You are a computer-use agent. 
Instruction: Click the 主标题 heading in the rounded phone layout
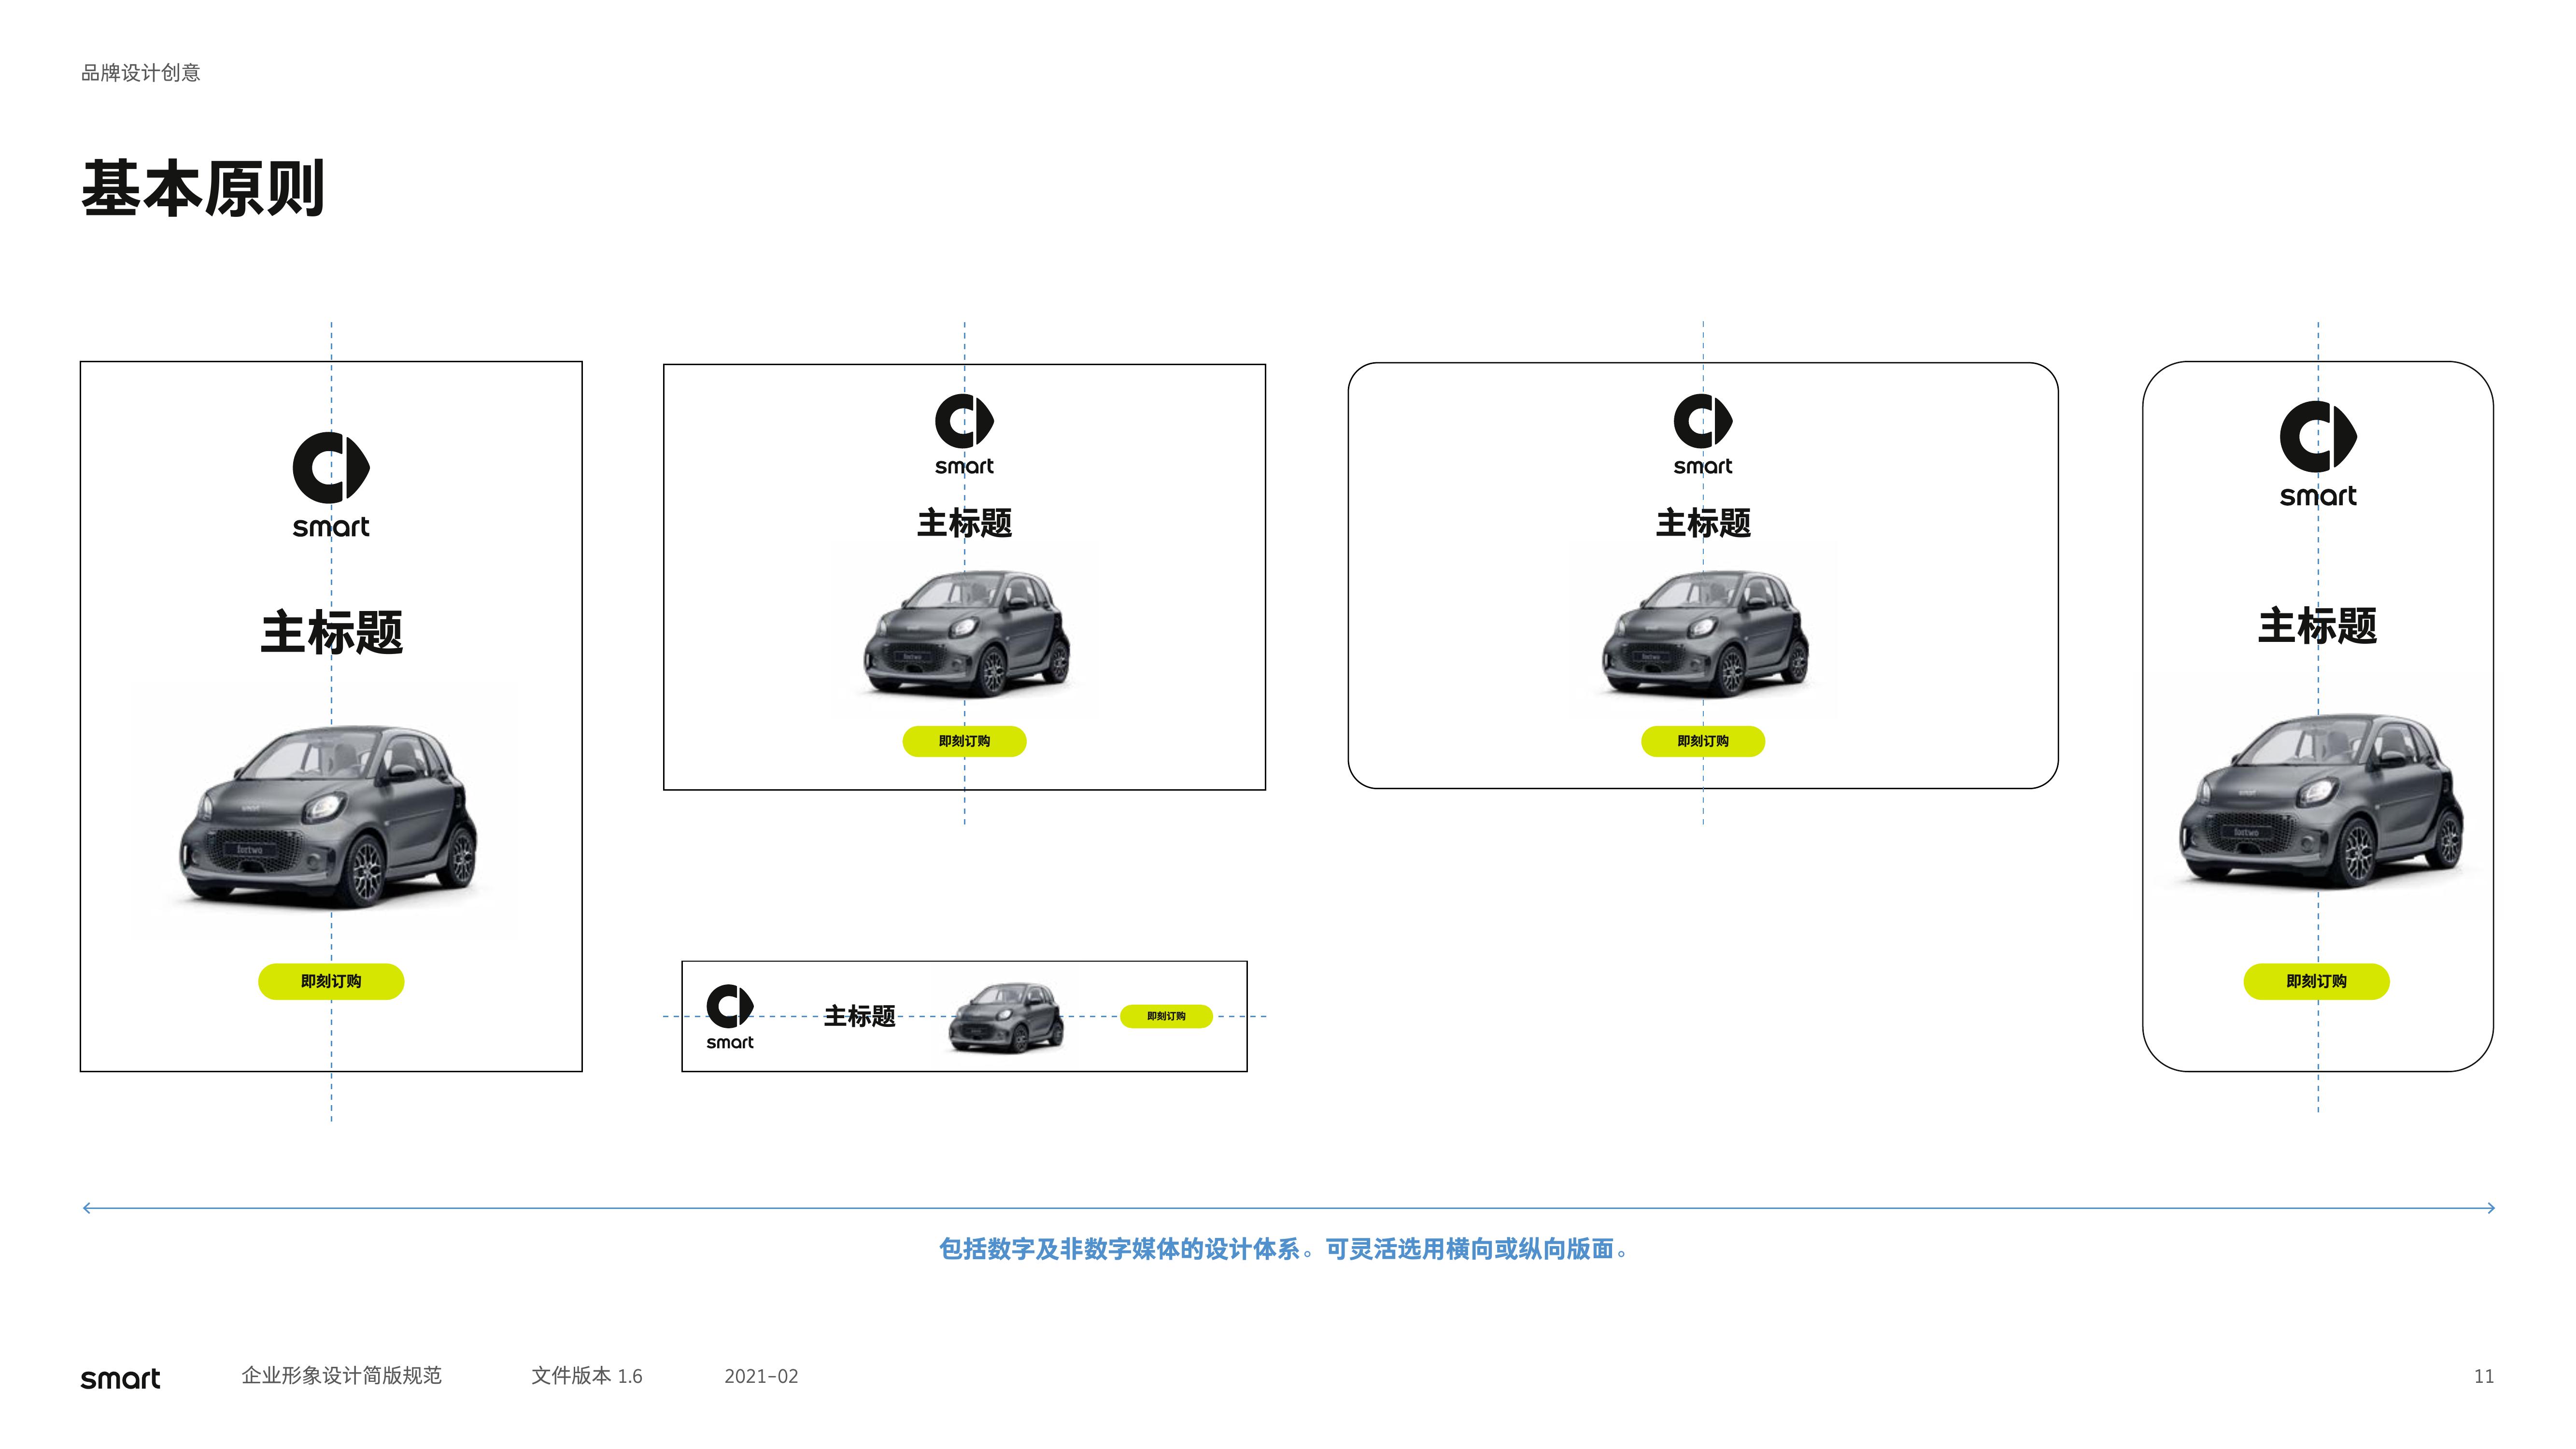tap(2317, 626)
